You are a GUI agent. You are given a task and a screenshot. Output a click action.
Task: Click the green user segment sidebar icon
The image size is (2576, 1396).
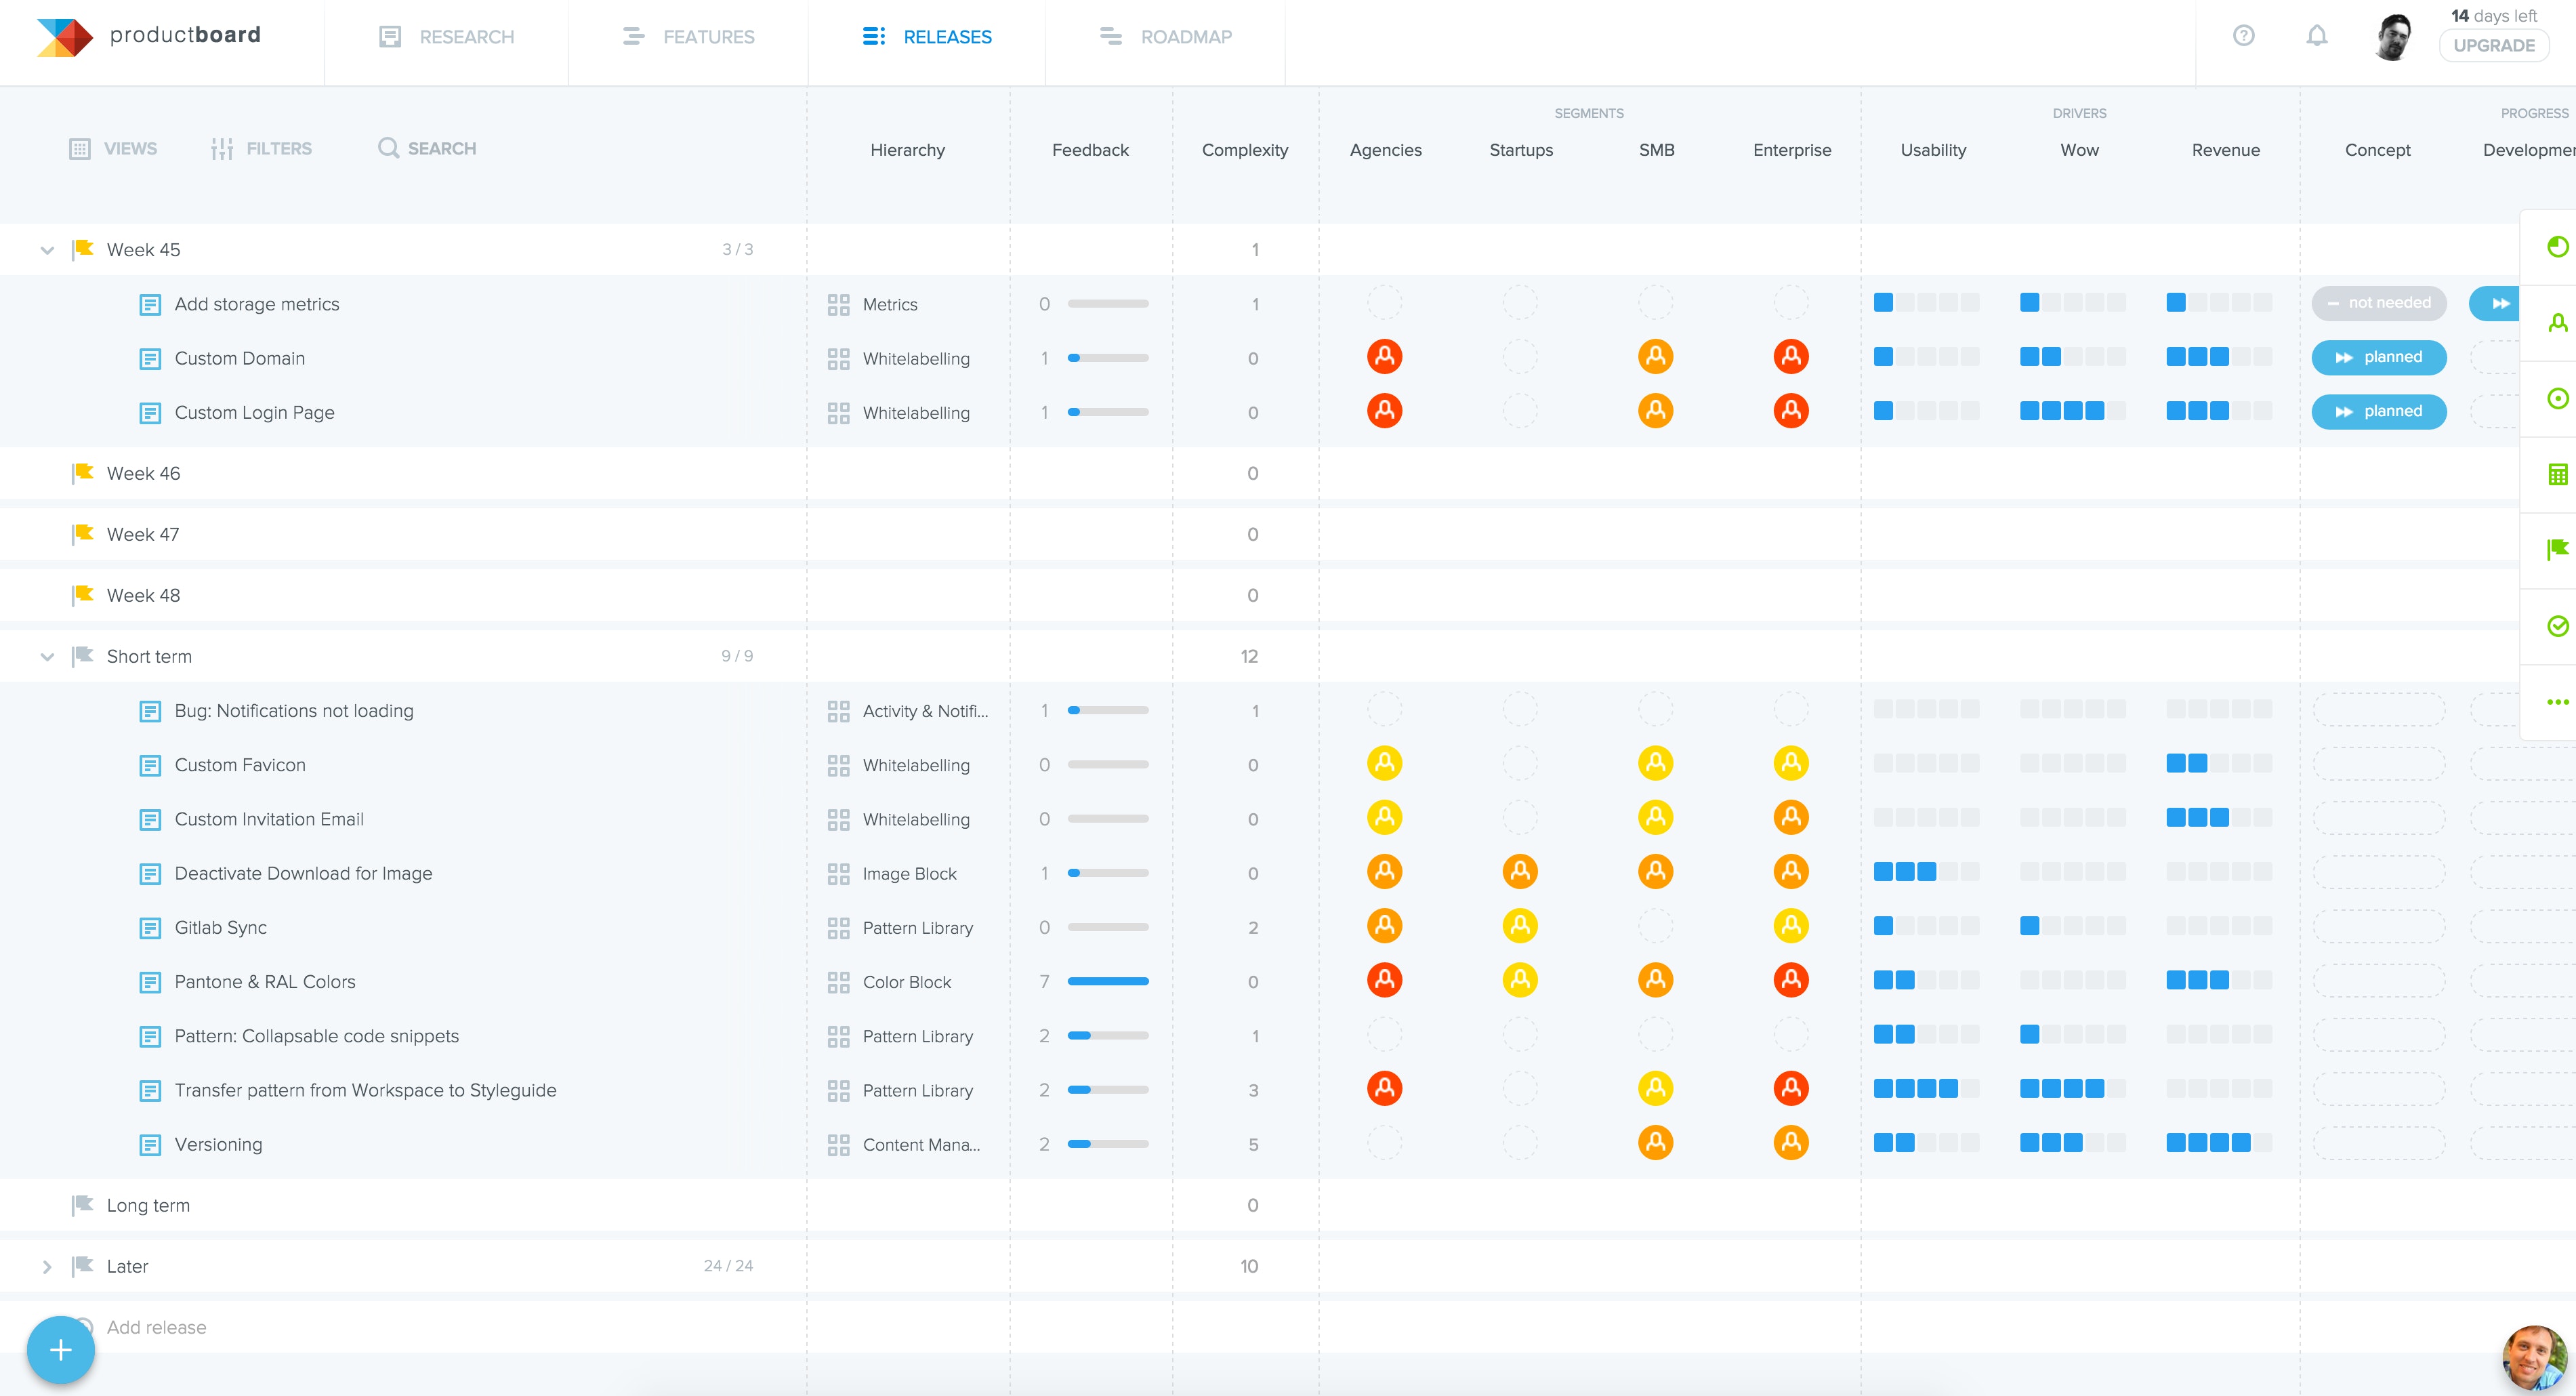[x=2557, y=323]
